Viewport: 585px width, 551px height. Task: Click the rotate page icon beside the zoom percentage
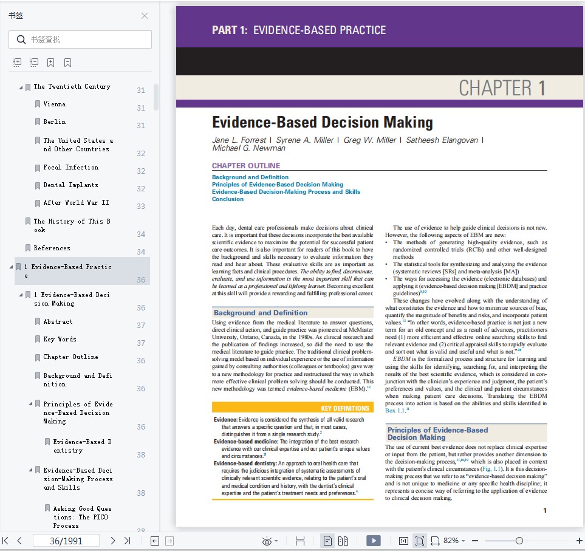pos(435,541)
